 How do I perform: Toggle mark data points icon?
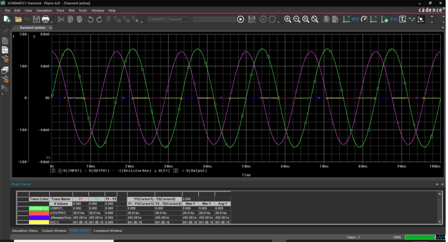[x=412, y=19]
